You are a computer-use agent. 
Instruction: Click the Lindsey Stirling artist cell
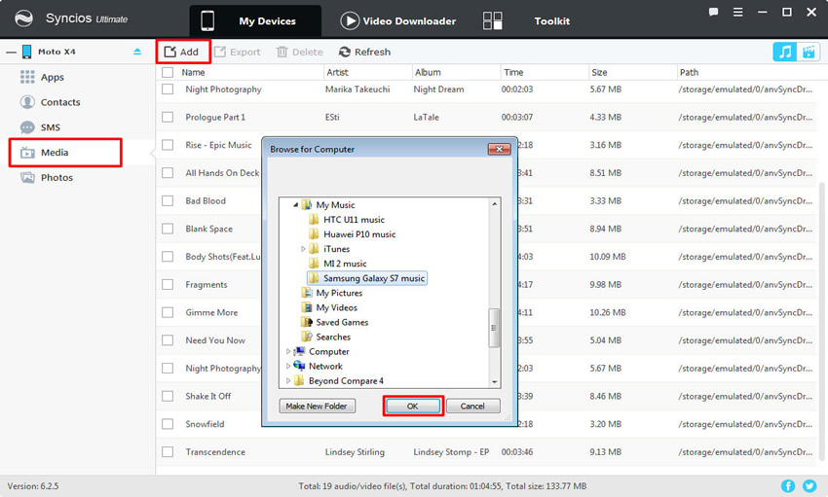(x=355, y=451)
